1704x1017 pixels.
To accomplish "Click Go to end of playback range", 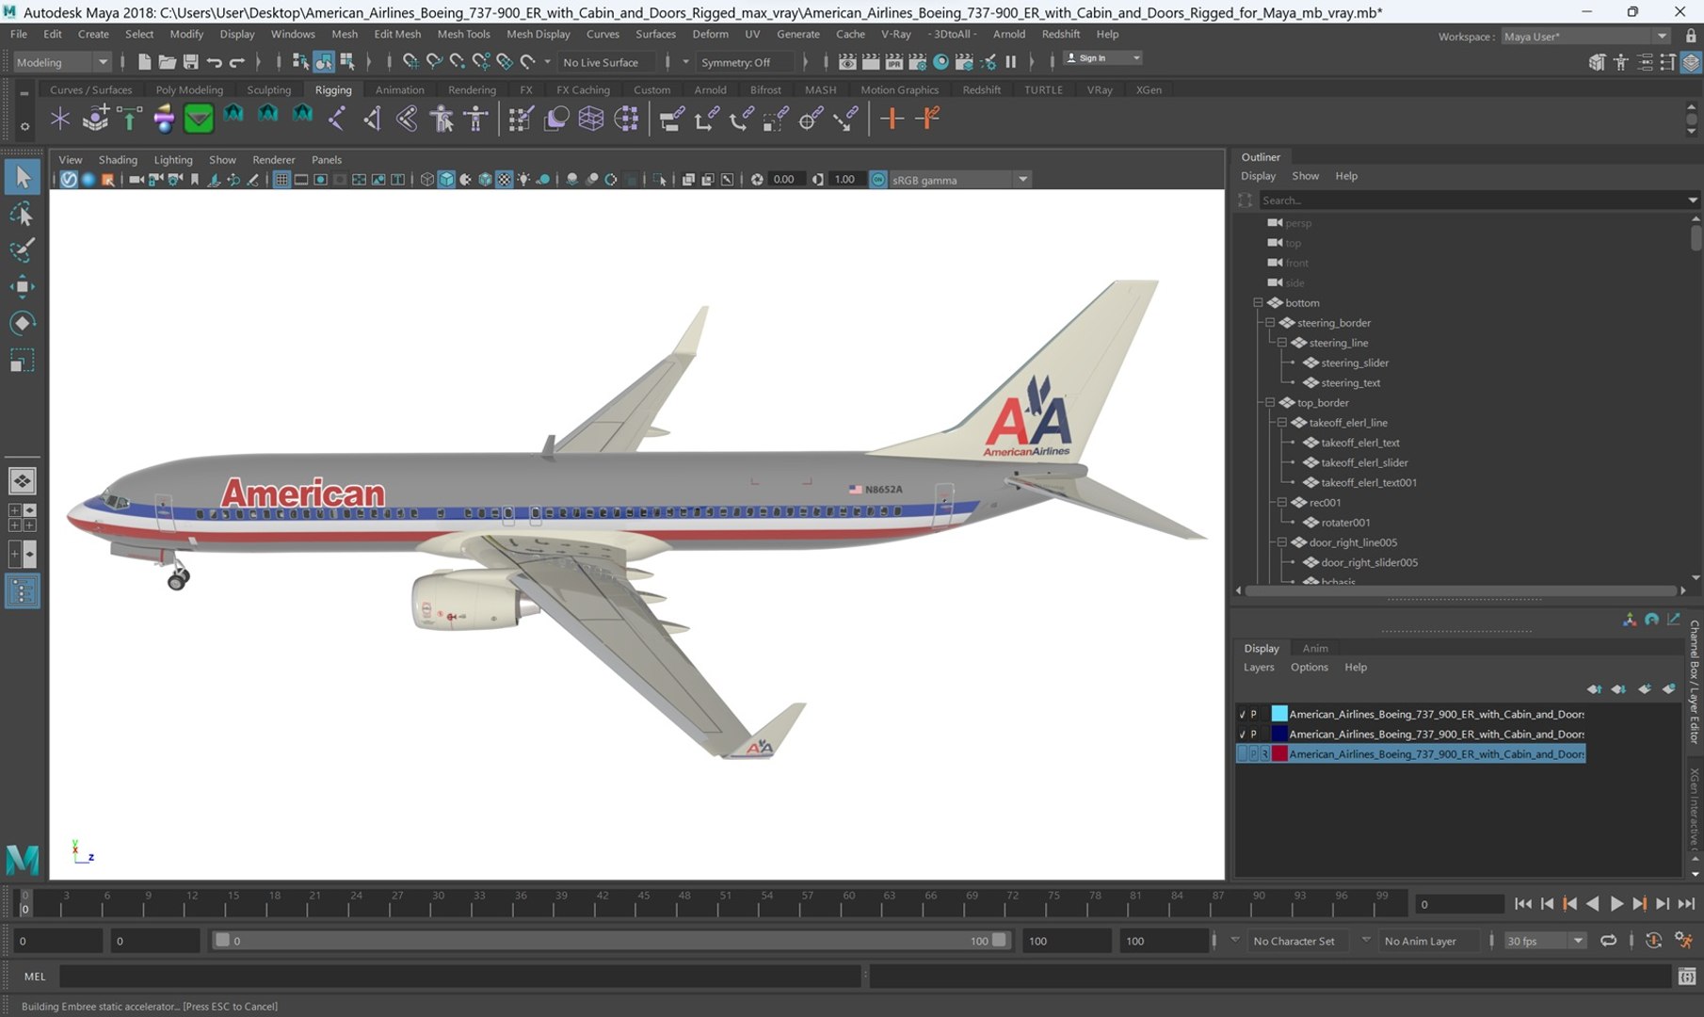I will point(1686,904).
